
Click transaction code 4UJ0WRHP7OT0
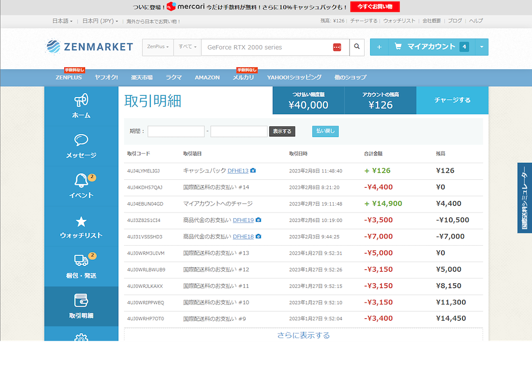[x=145, y=319]
